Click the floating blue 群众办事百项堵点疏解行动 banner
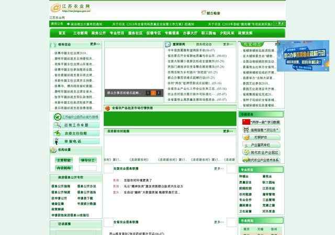335x235 pixels. [303, 56]
